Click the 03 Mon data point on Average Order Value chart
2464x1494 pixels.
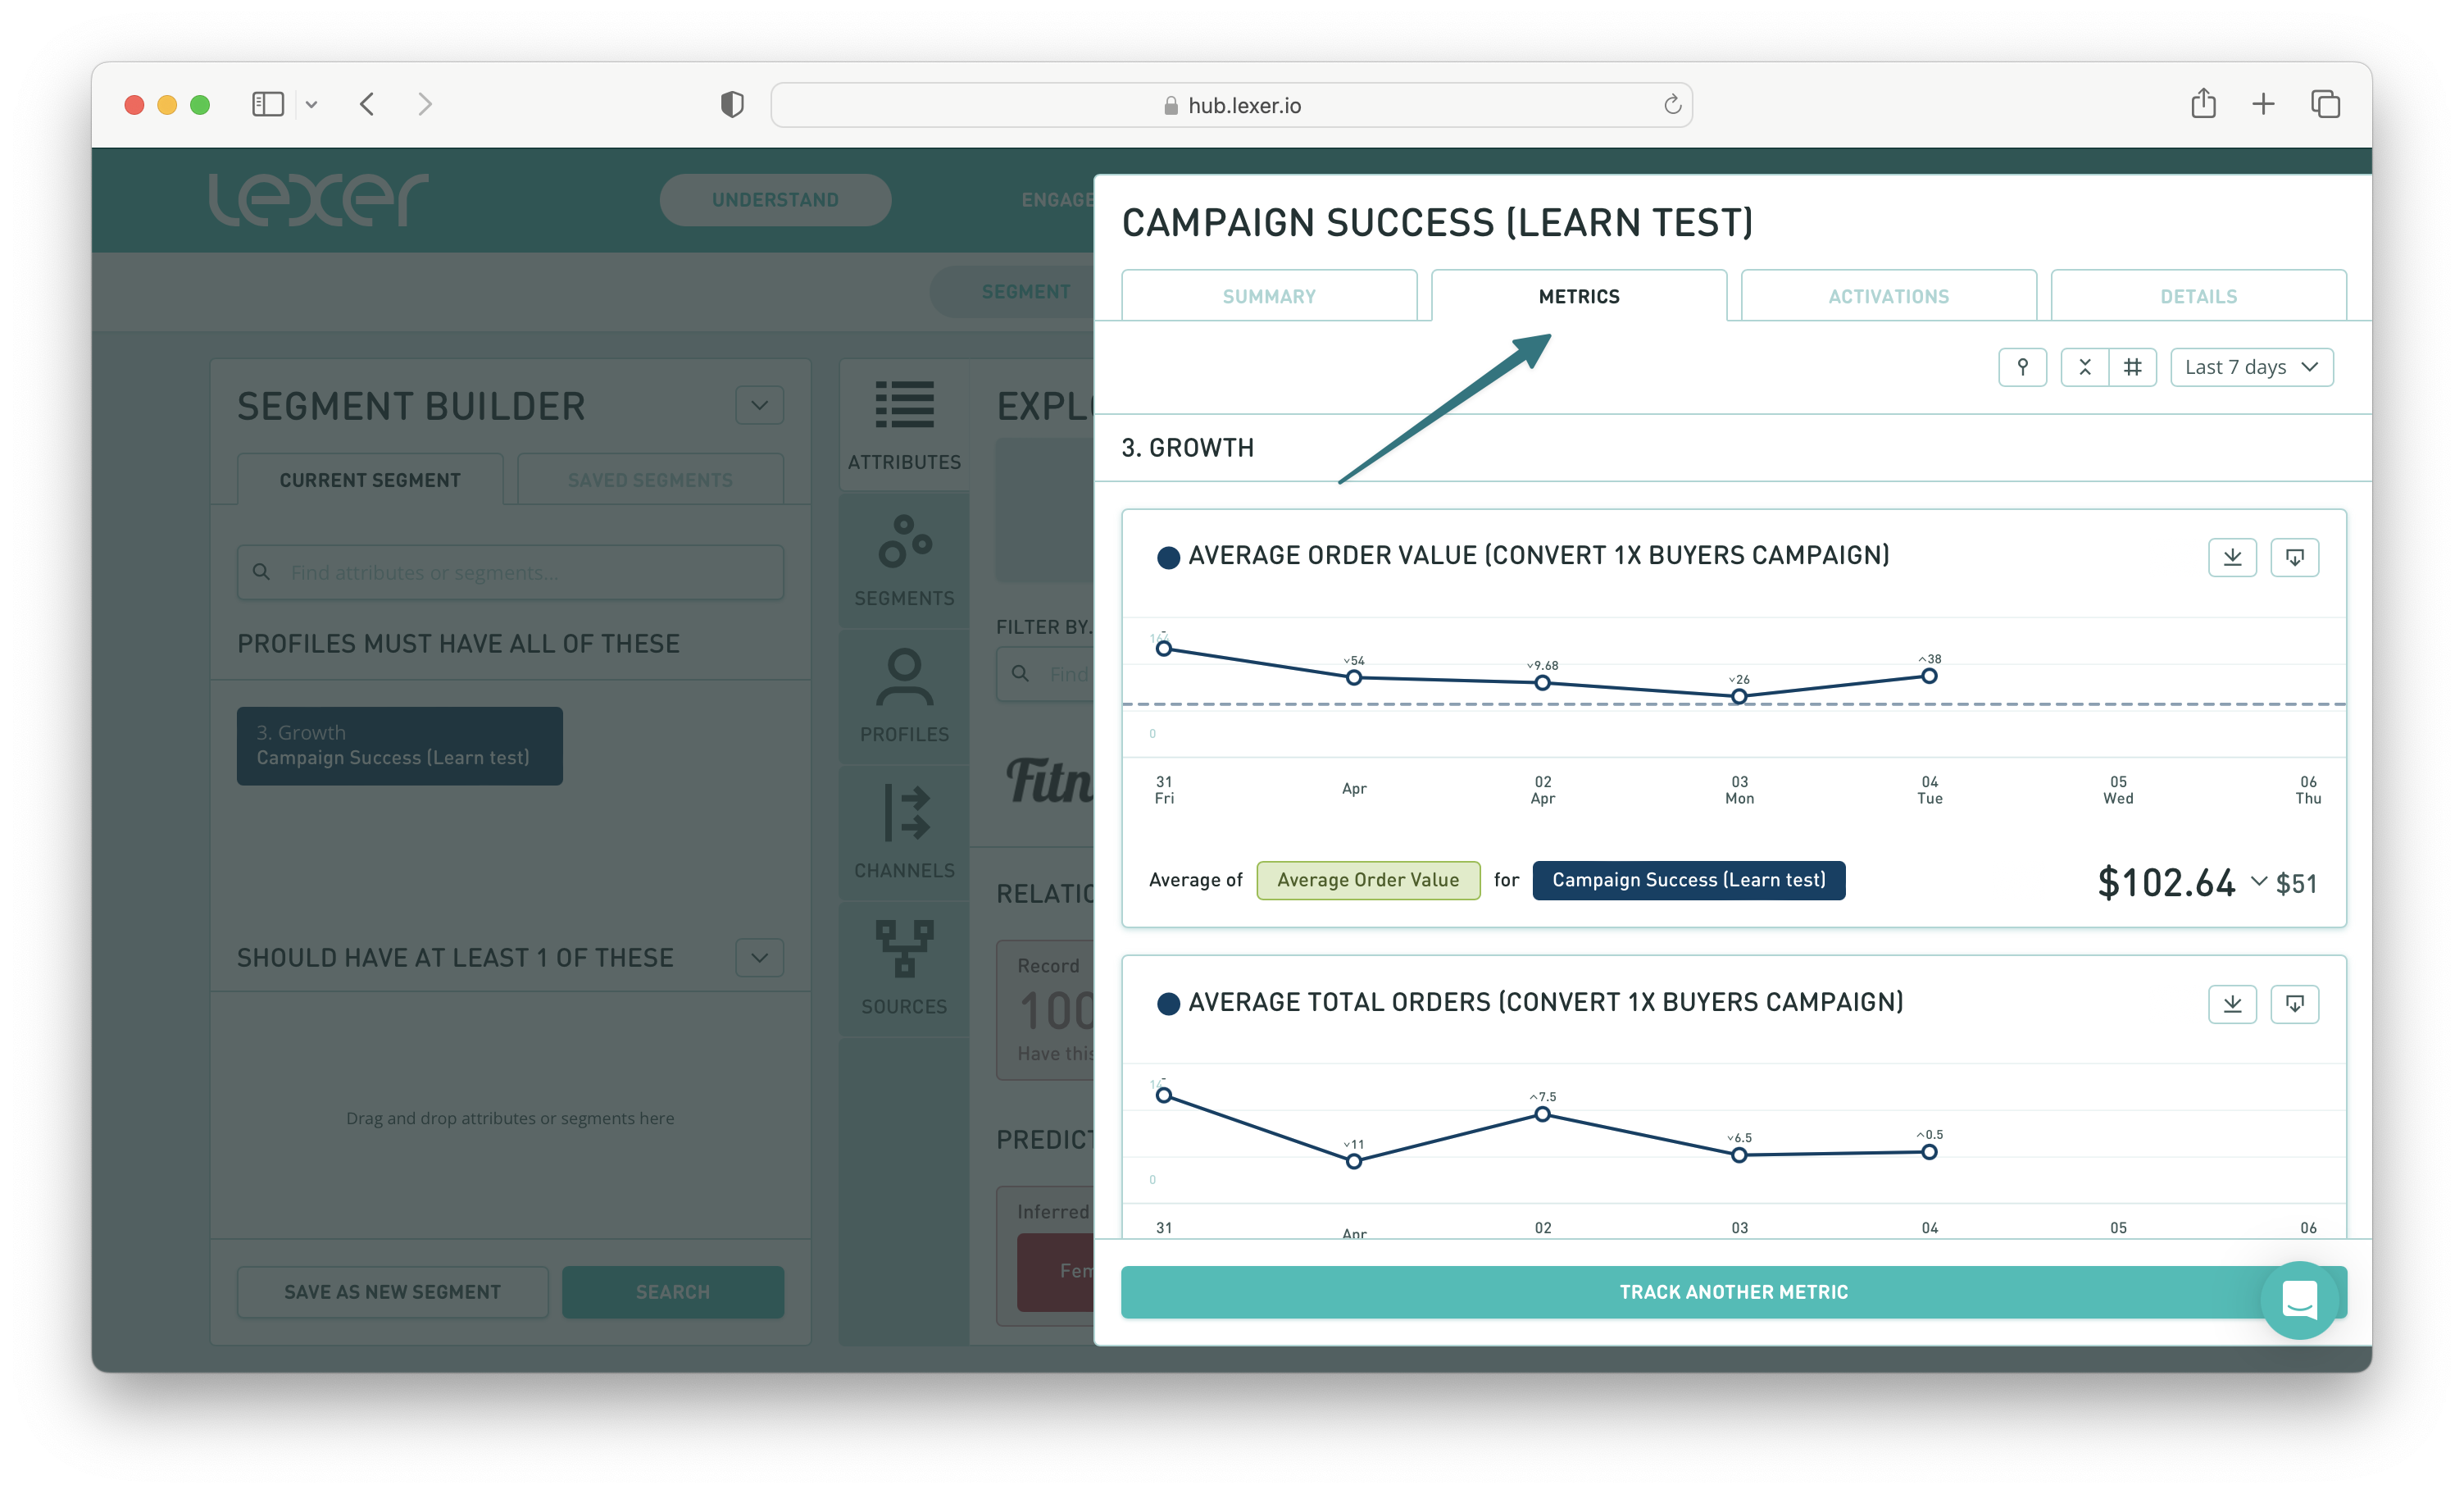click(1739, 696)
